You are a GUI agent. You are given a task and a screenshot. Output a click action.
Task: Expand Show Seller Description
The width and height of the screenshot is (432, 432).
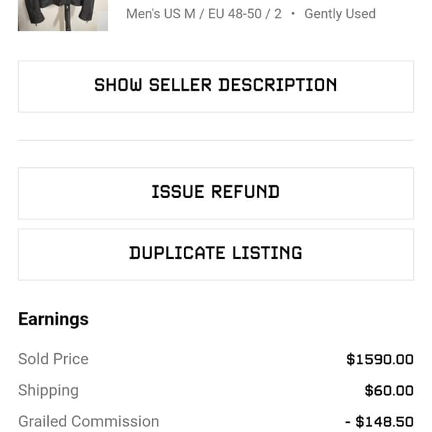pyautogui.click(x=216, y=86)
